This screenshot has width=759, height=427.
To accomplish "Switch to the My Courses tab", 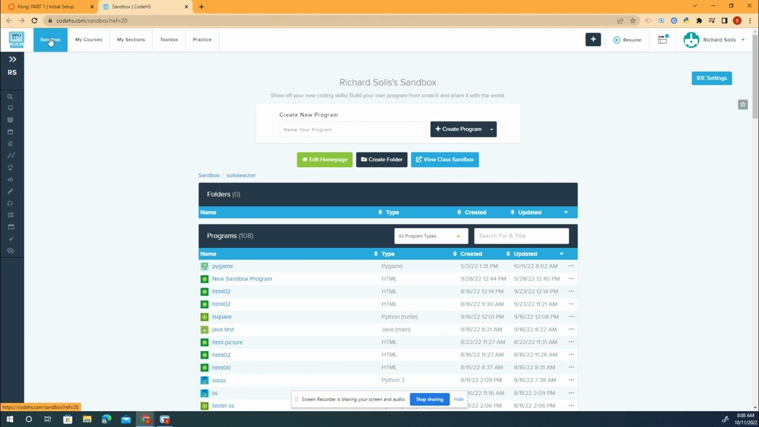I will [x=88, y=40].
